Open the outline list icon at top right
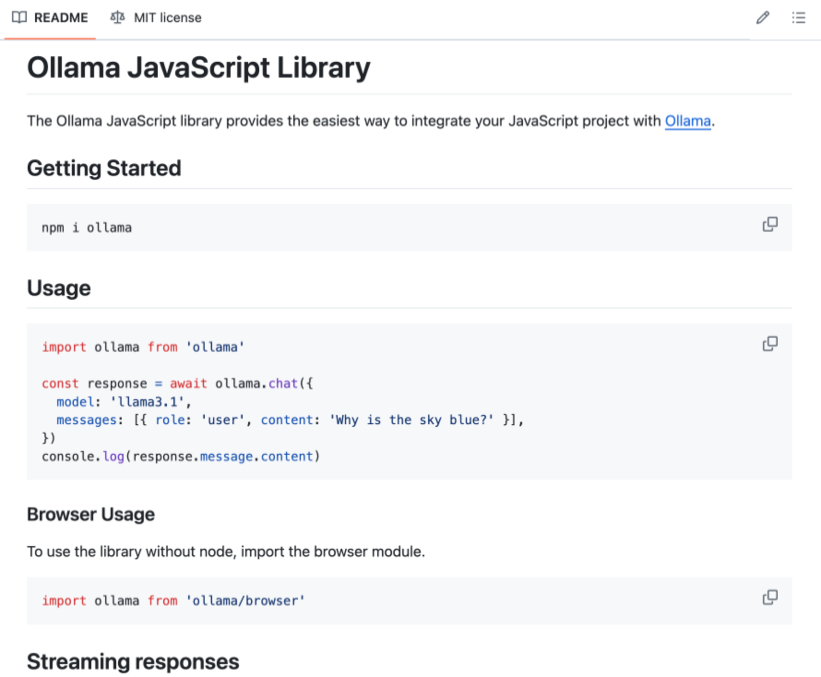 coord(798,18)
